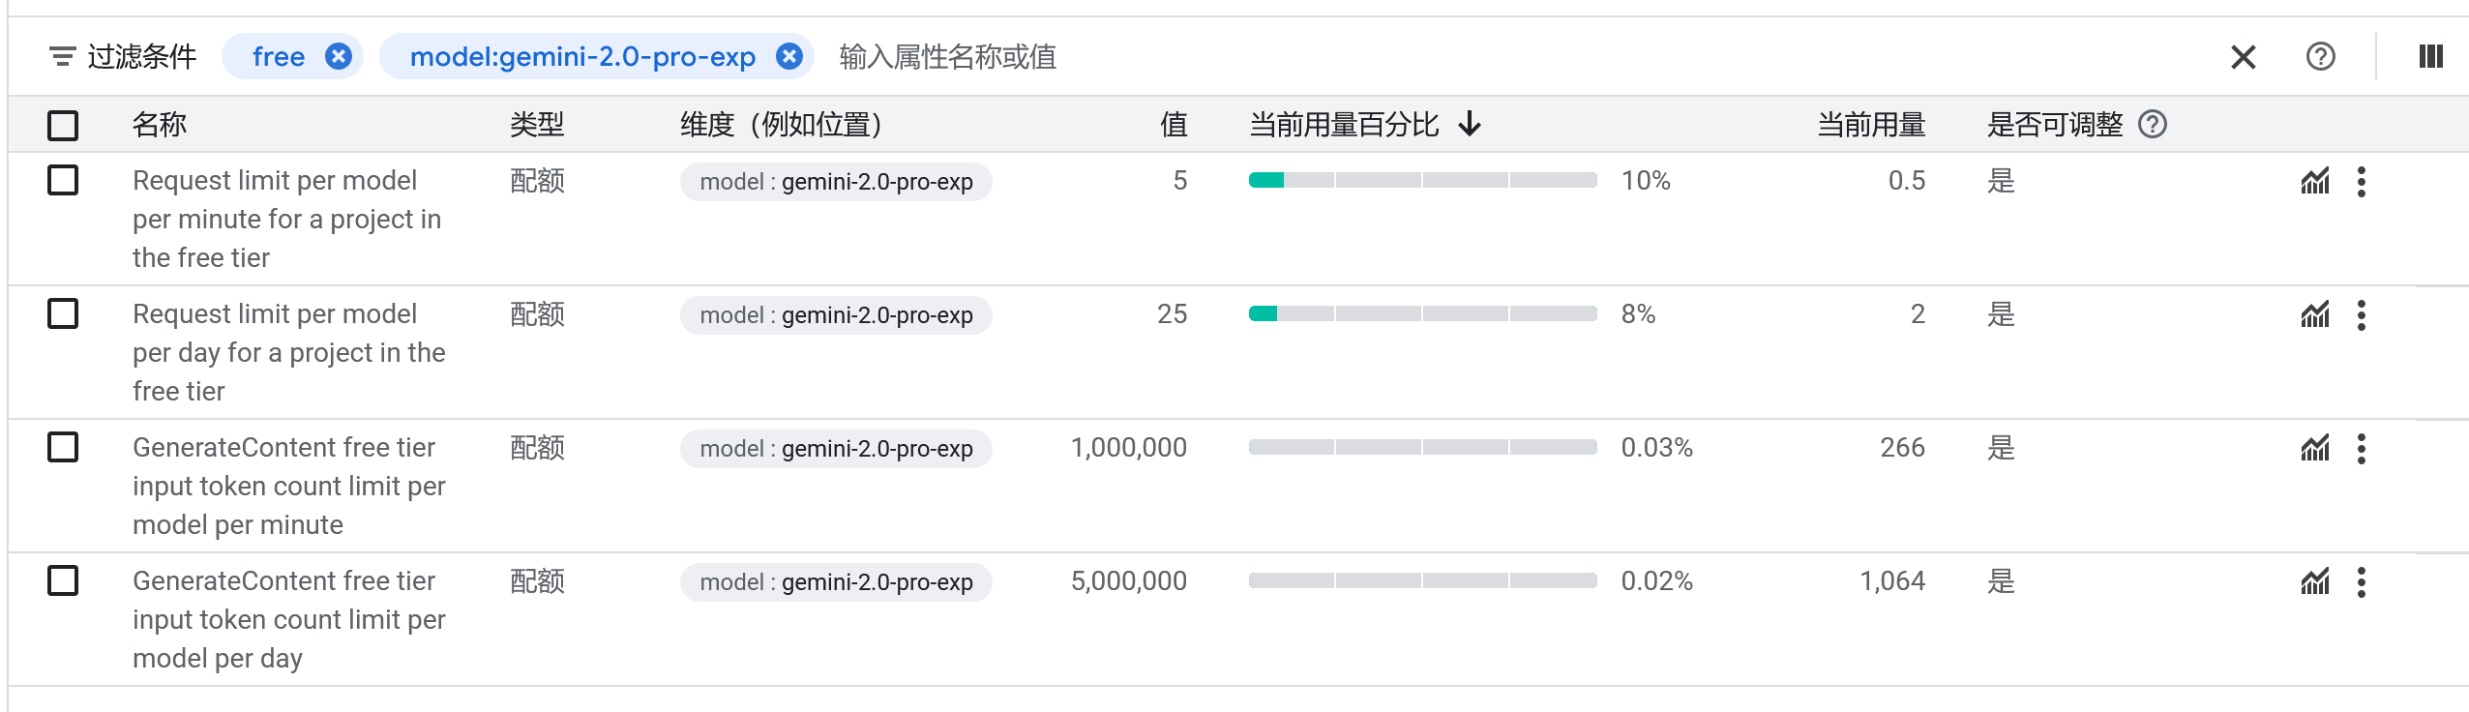Click the 10% usage progress bar
This screenshot has height=712, width=2469.
click(1422, 180)
